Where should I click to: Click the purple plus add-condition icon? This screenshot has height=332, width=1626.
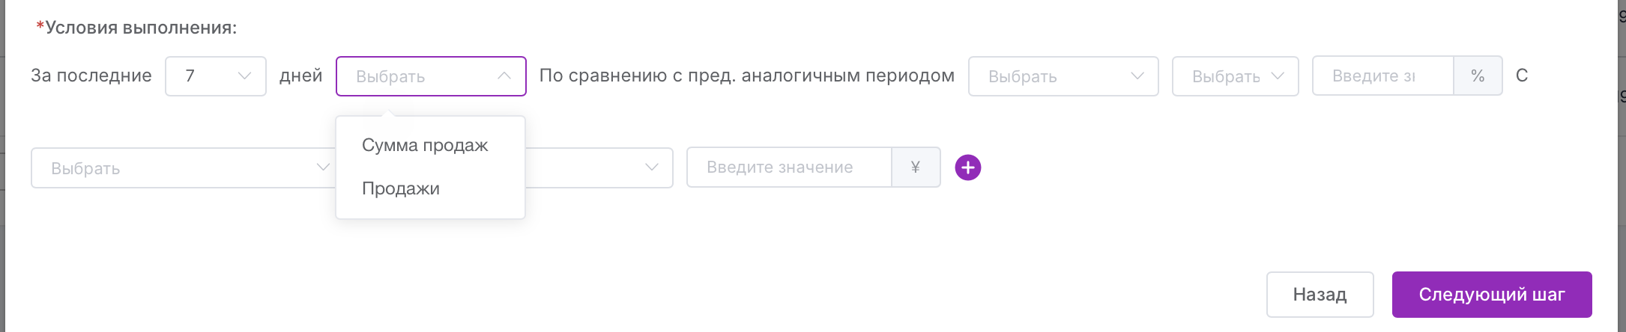pos(967,167)
